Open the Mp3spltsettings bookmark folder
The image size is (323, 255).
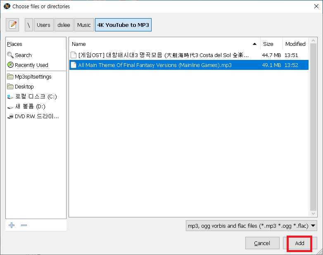tap(33, 76)
